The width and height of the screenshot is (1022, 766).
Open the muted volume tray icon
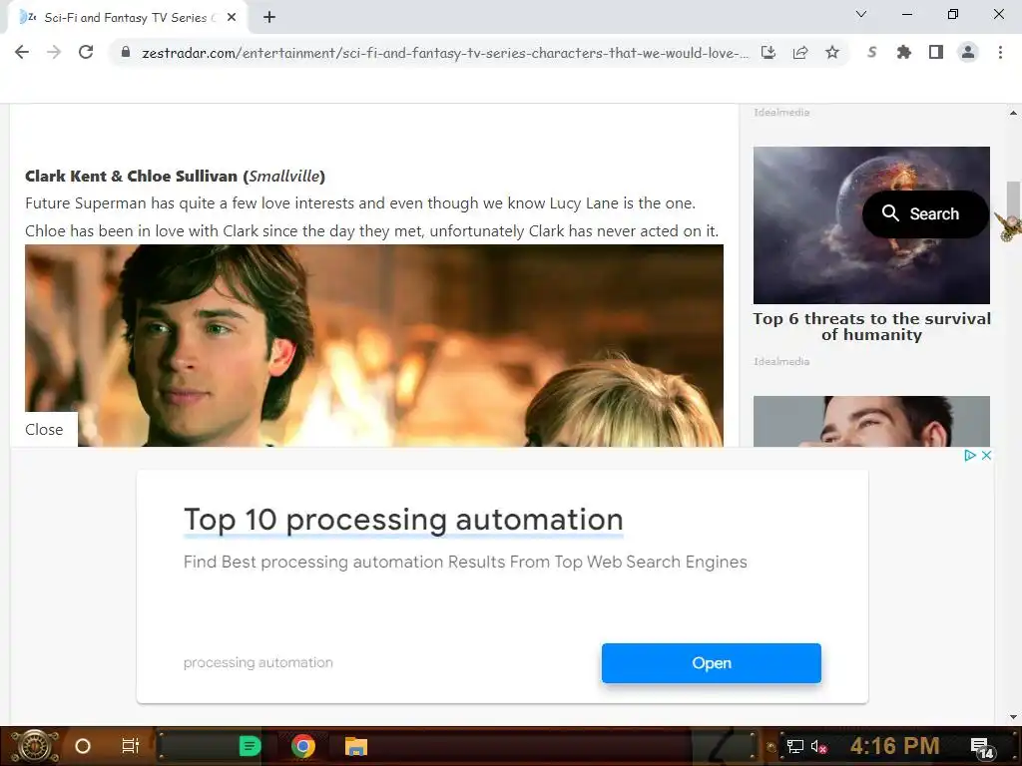[x=819, y=746]
